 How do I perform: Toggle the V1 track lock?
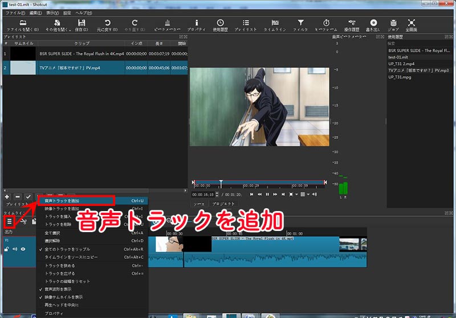(6, 249)
